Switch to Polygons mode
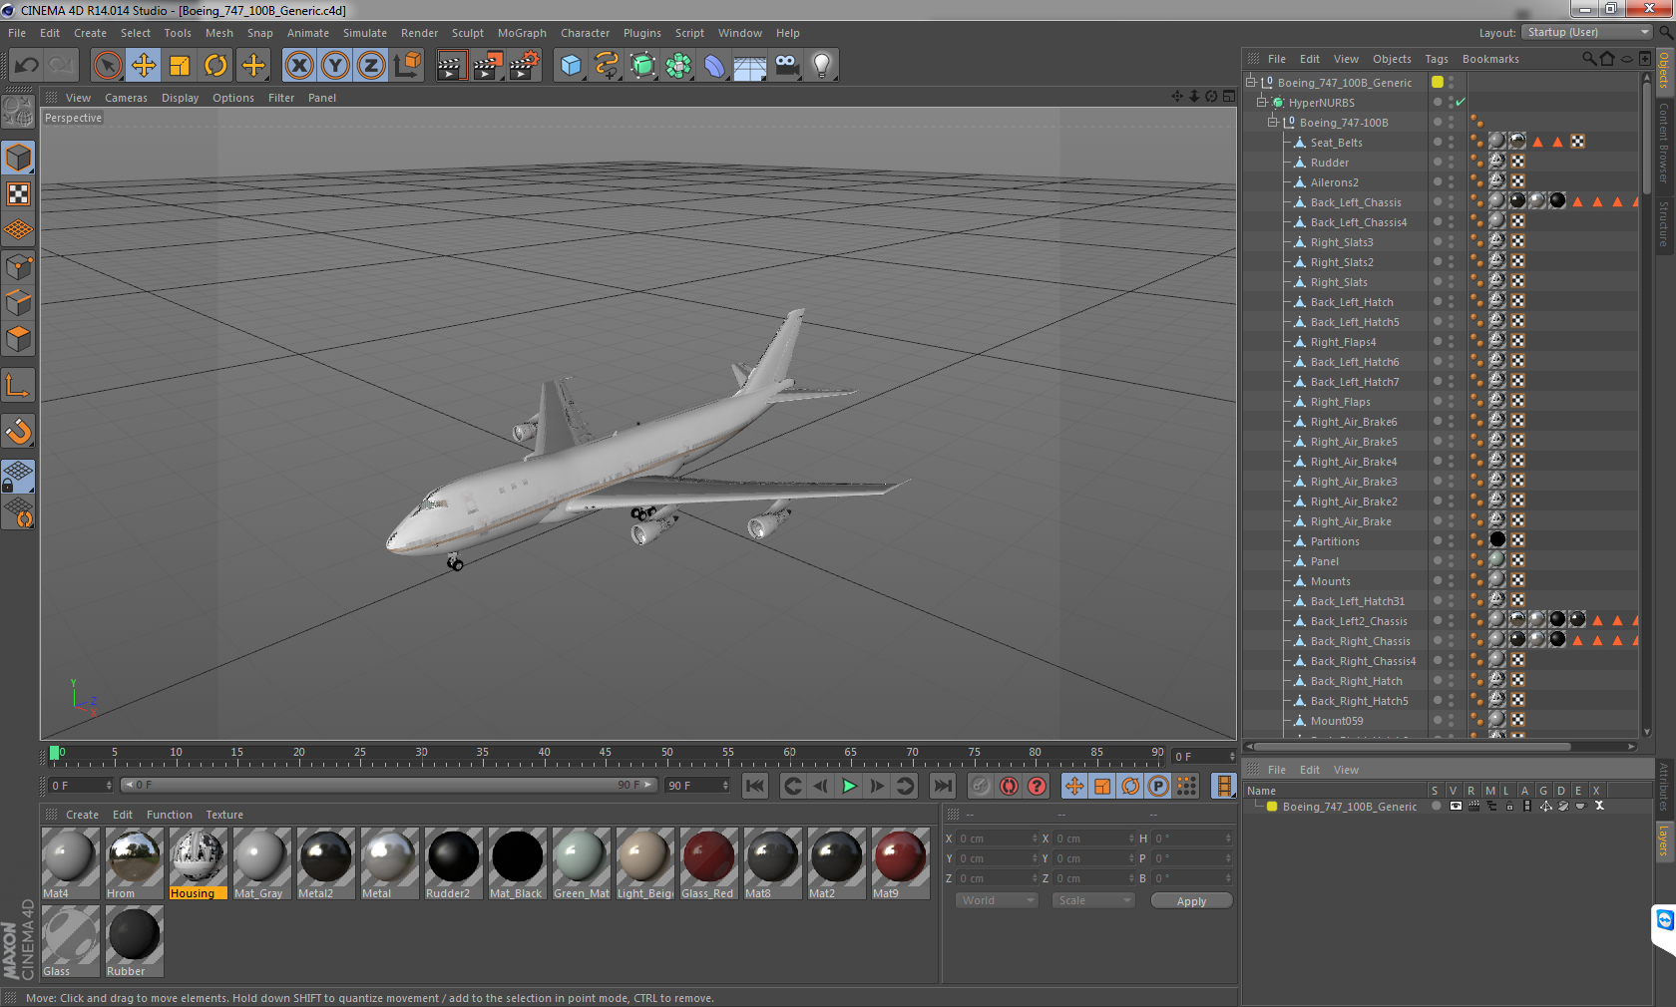Viewport: 1676px width, 1007px height. (x=18, y=339)
